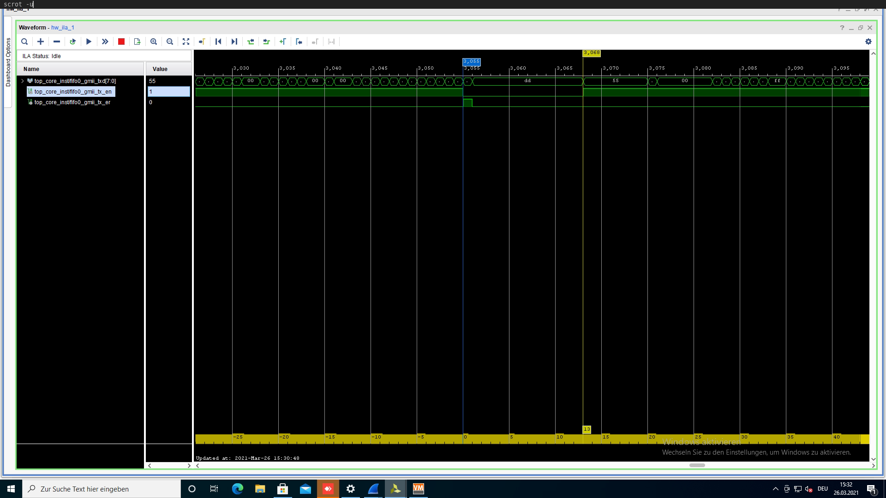886x498 pixels.
Task: Click the Add marker icon
Action: 283,41
